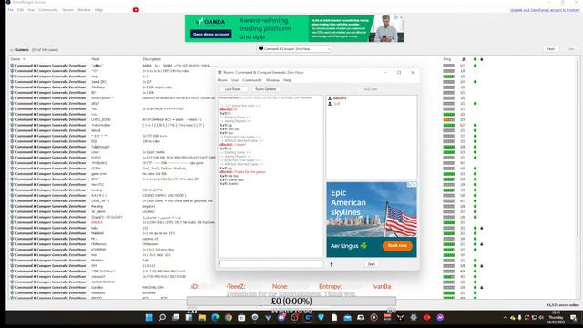Show hidden system tray icons chevron

click(505, 318)
